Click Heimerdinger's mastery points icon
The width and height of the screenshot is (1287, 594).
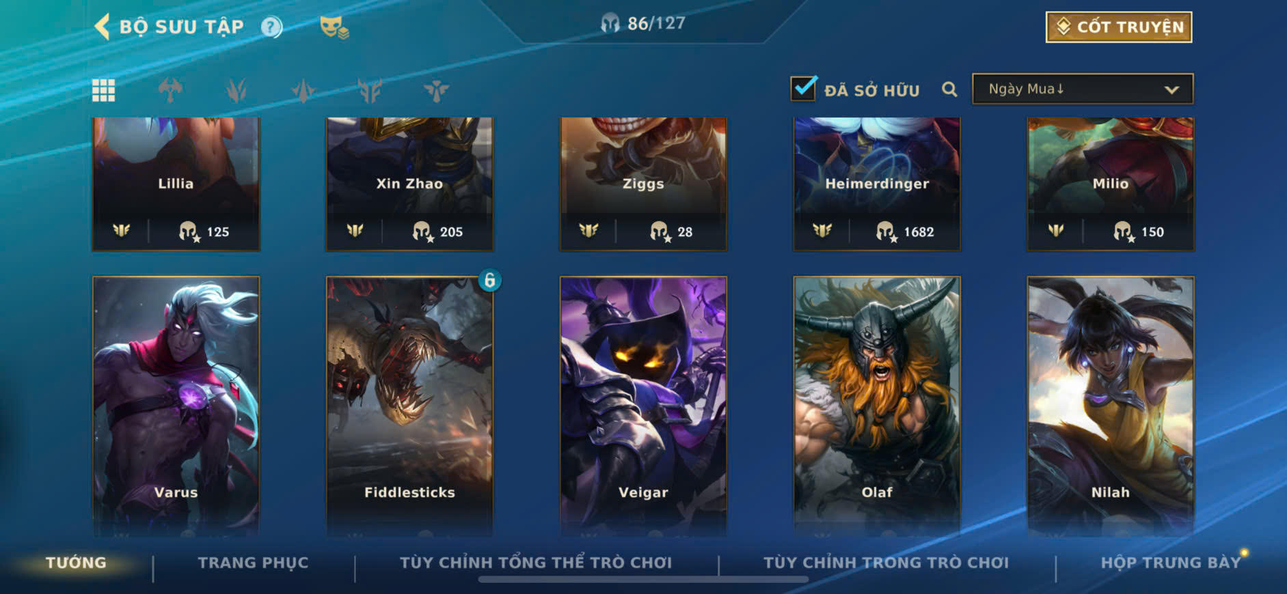886,232
